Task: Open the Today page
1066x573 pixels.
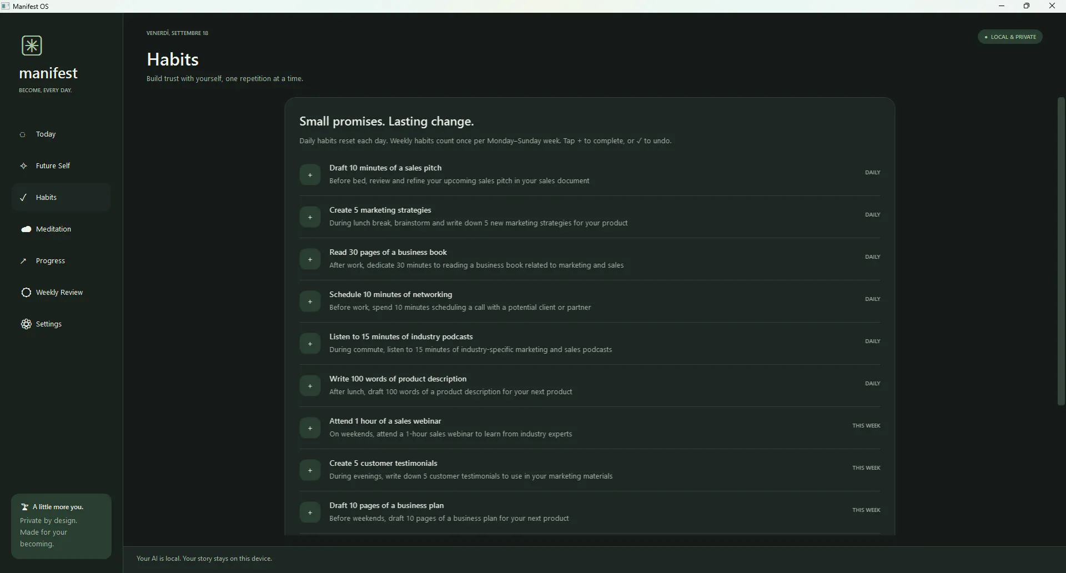Action: (61, 134)
